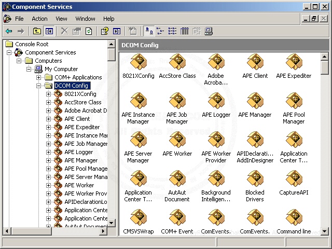The width and height of the screenshot is (332, 249).
Task: Expand the AccStore Class tree node
Action: pos(48,102)
